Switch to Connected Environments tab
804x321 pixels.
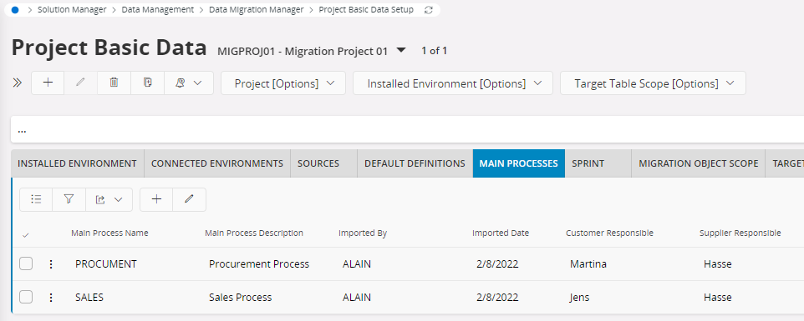pos(217,163)
